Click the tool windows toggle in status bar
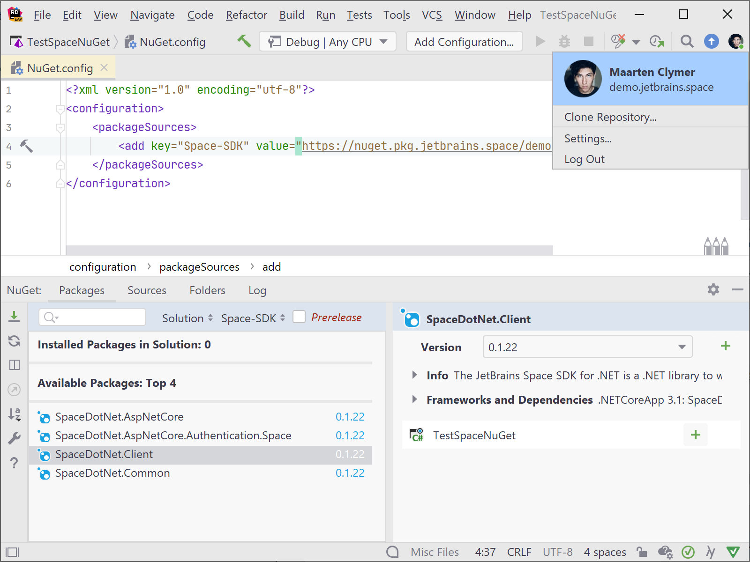Viewport: 750px width, 562px height. click(12, 552)
